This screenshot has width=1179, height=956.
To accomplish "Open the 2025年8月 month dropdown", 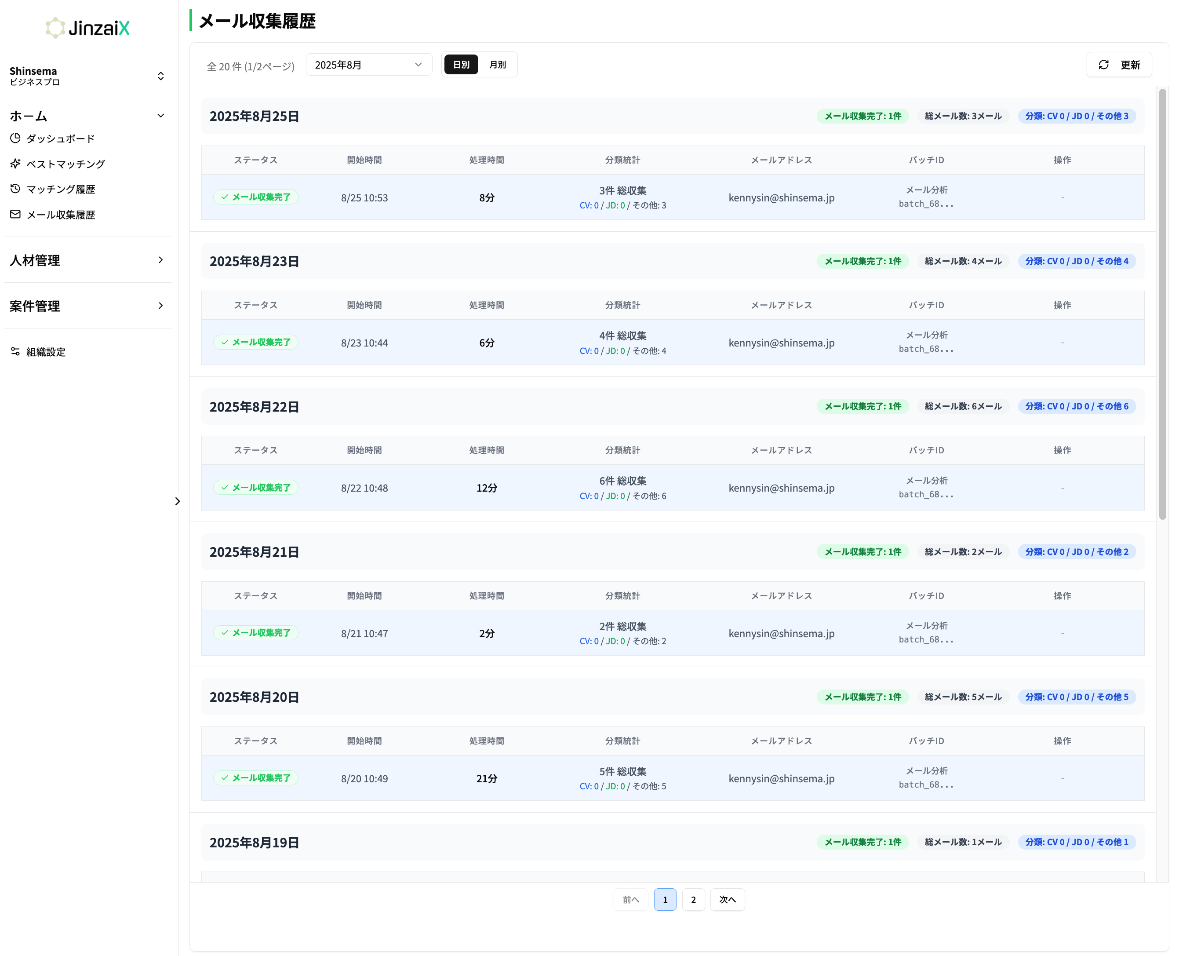I will pyautogui.click(x=369, y=65).
